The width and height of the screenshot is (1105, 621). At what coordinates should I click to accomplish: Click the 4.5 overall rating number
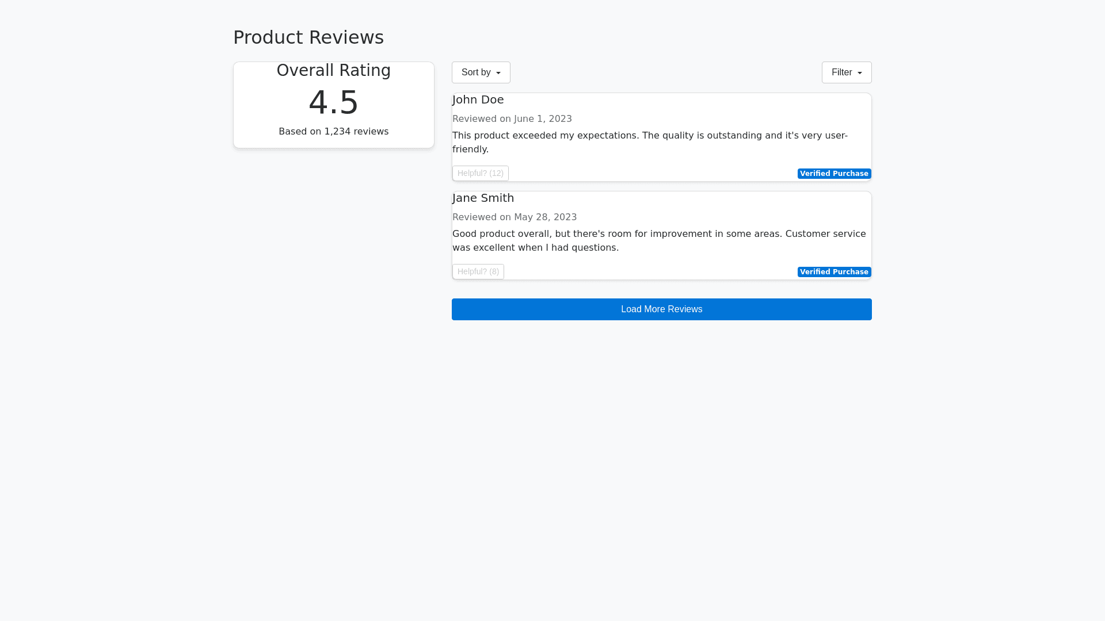(x=333, y=102)
